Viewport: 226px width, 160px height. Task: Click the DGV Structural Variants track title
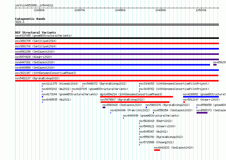[36, 33]
